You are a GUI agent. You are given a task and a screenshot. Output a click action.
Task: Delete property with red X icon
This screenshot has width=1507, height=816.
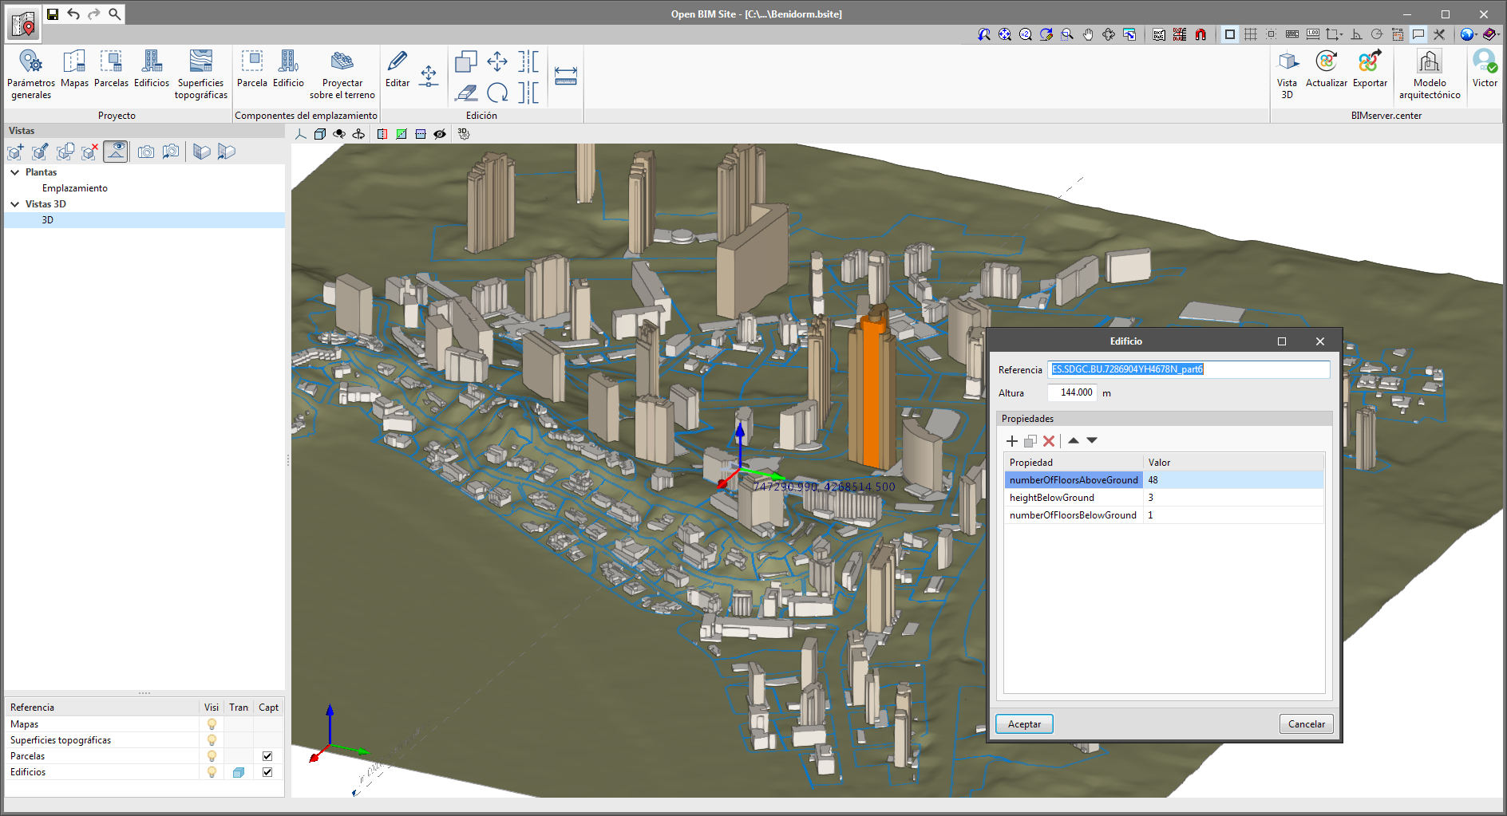1049,441
